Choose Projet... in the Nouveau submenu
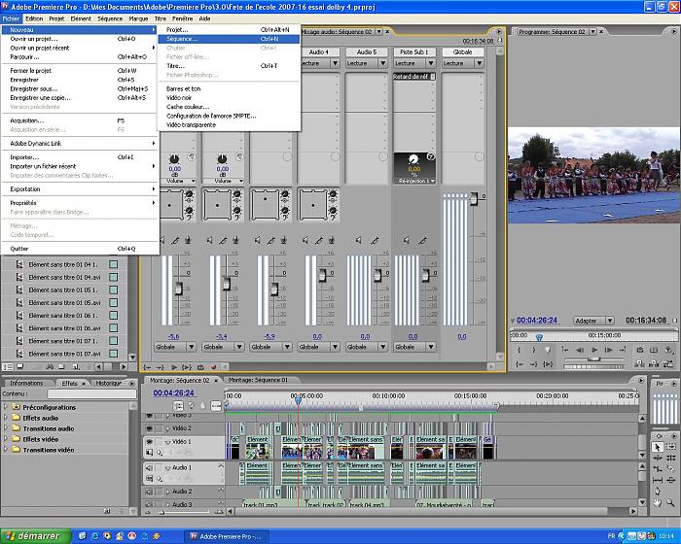Image resolution: width=681 pixels, height=544 pixels. point(229,30)
